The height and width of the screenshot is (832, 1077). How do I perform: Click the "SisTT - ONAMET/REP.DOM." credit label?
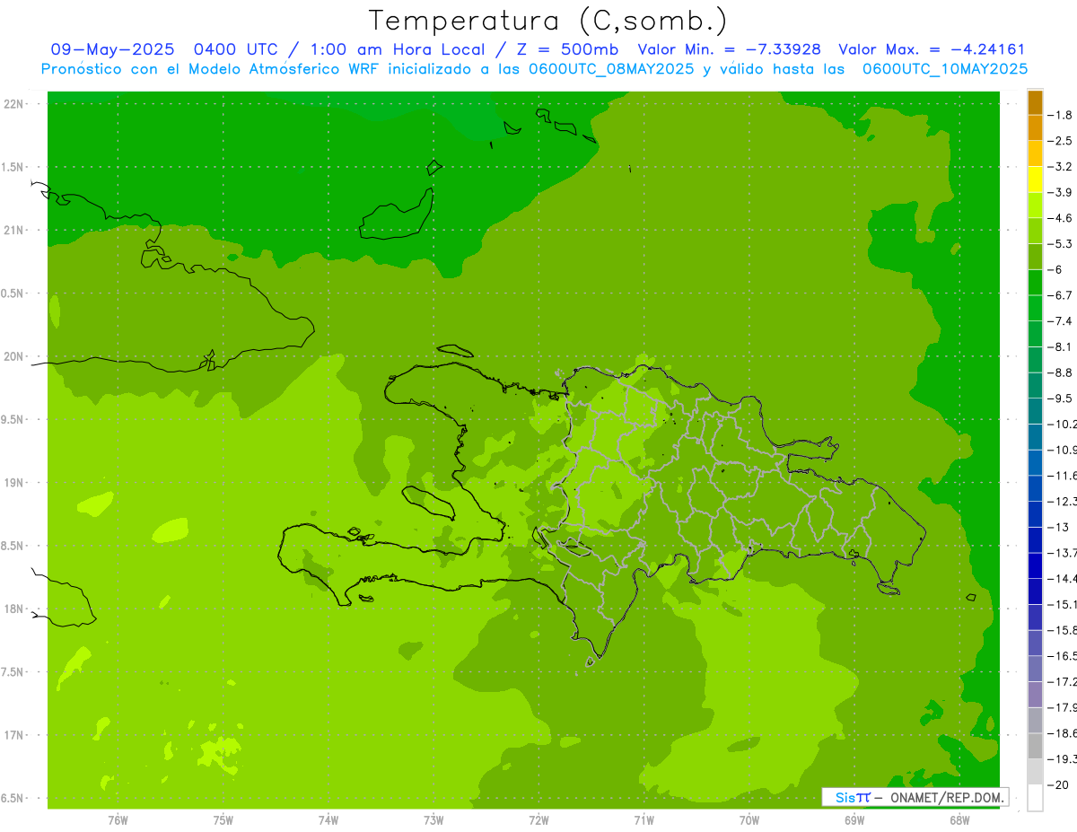[x=915, y=797]
